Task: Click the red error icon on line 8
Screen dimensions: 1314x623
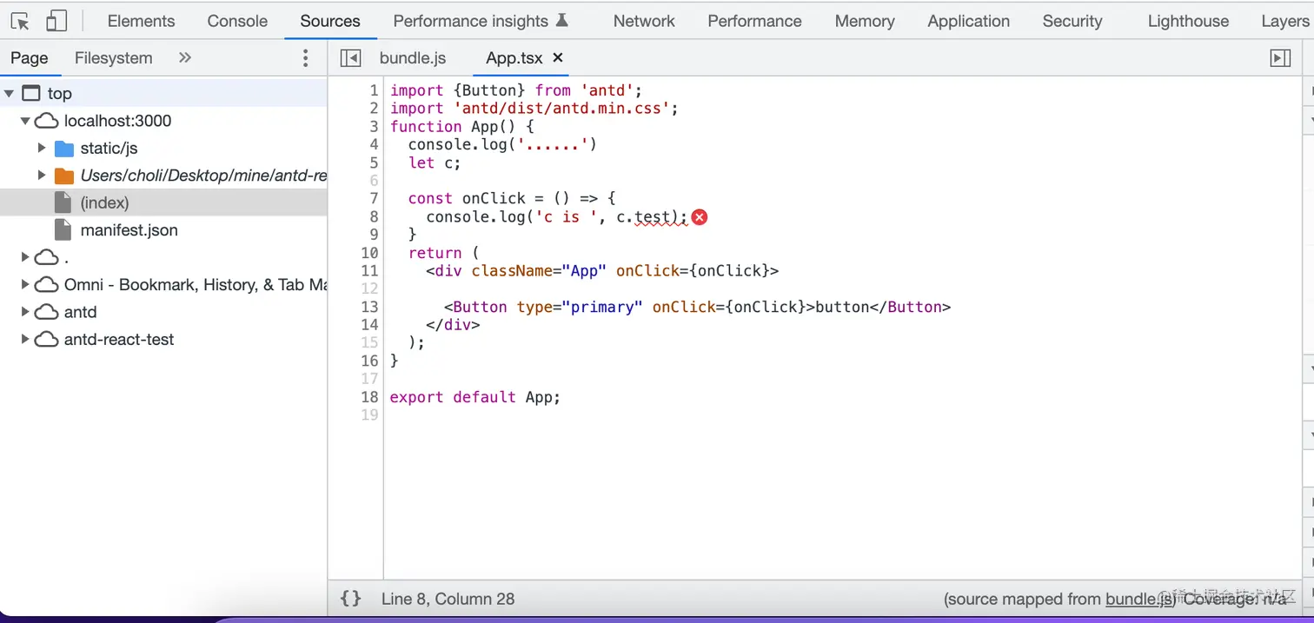Action: tap(700, 217)
